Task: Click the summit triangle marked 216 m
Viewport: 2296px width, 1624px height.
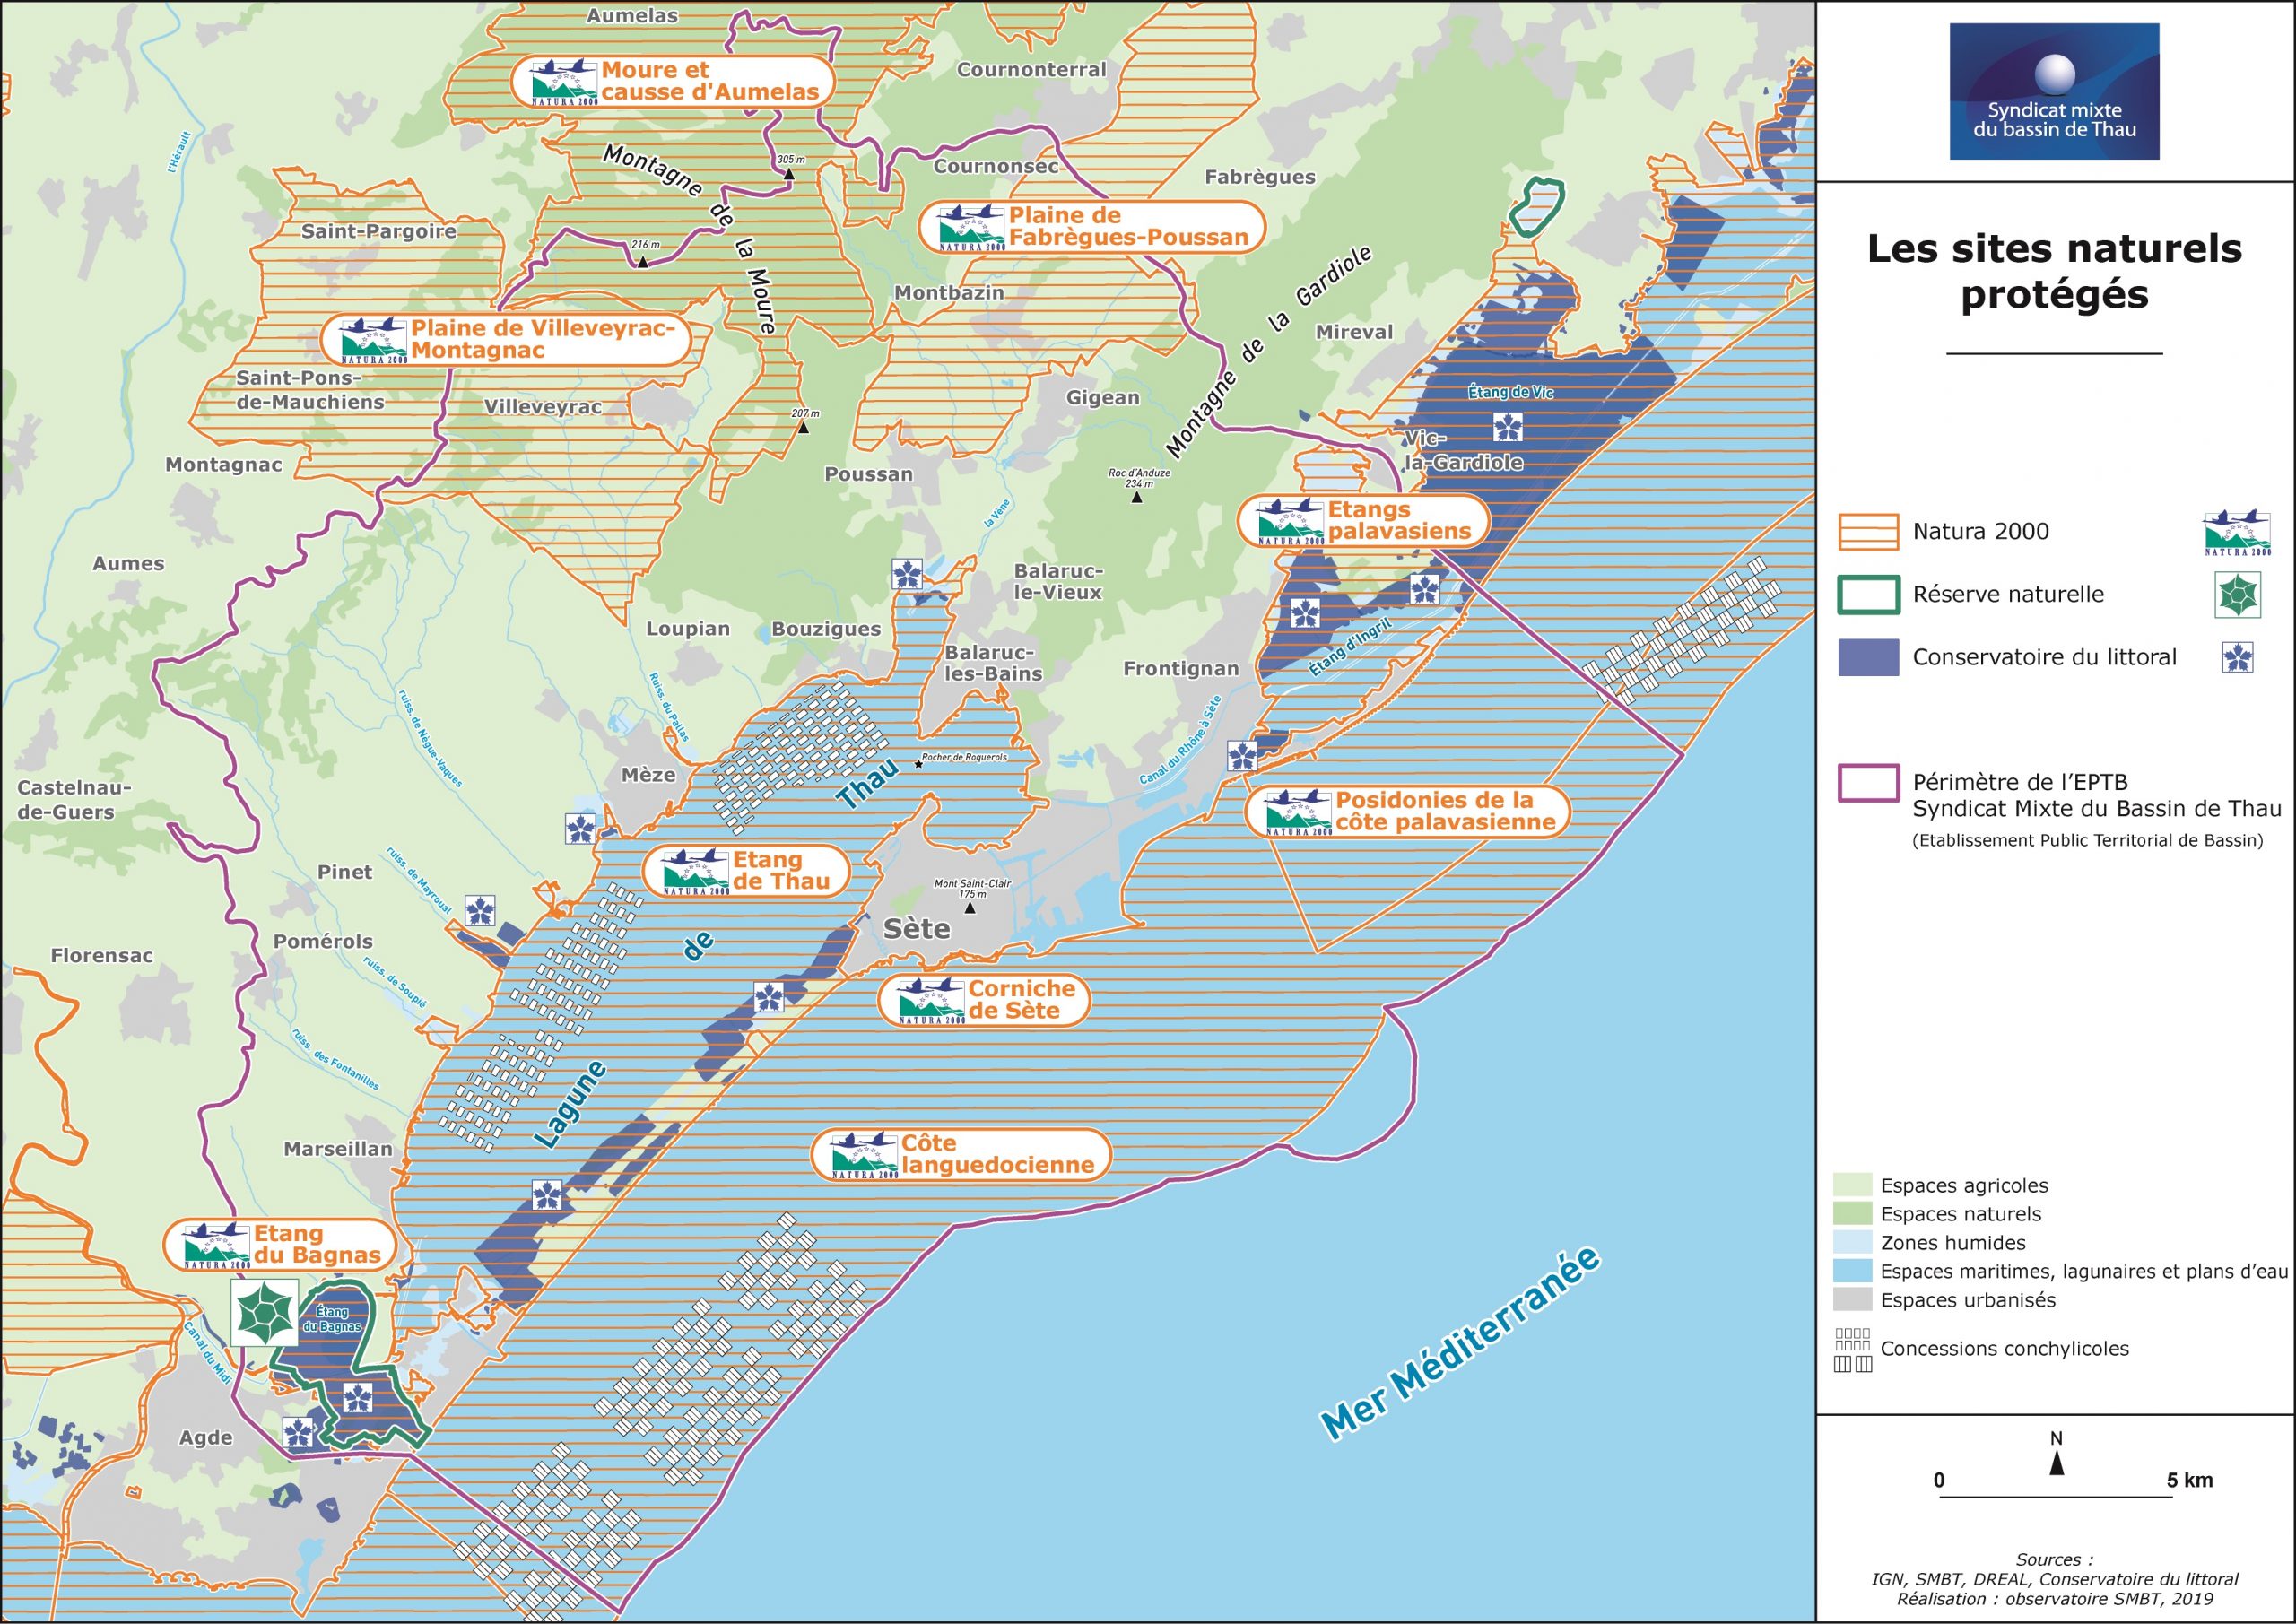Action: pyautogui.click(x=643, y=262)
